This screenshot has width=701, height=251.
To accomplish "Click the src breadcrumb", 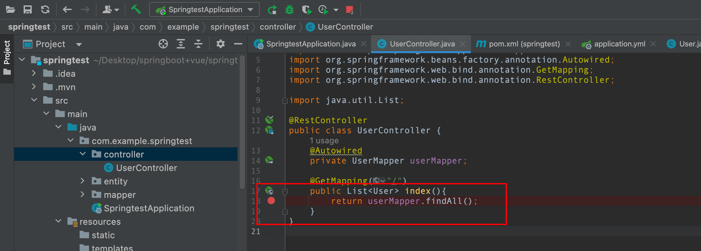I will pyautogui.click(x=67, y=27).
